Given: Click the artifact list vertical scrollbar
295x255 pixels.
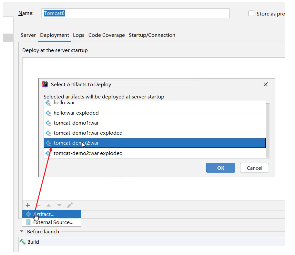Looking at the screenshot, I should point(268,130).
